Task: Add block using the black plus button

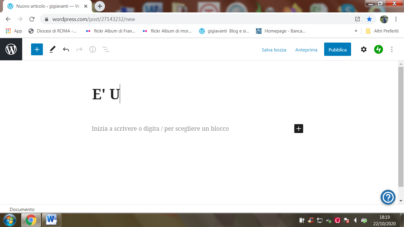Action: click(x=299, y=129)
